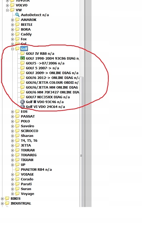This screenshot has height=229, width=142.
Task: Click the AutoDetect magnifier icon
Action: click(17, 15)
